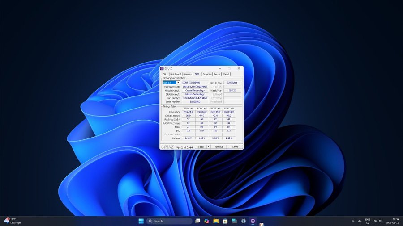
Task: Click the Crucial Technology module manufacturer value
Action: (195, 91)
